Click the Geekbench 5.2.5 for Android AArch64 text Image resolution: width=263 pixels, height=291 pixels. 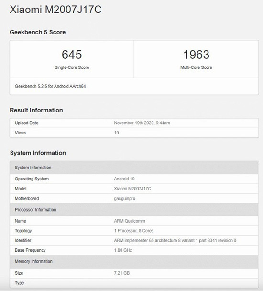tap(50, 86)
